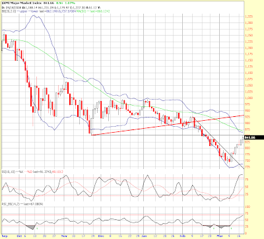Click the blue lower band legend entry
Image resolution: width=264 pixels, height=239 pixels.
(32, 11)
